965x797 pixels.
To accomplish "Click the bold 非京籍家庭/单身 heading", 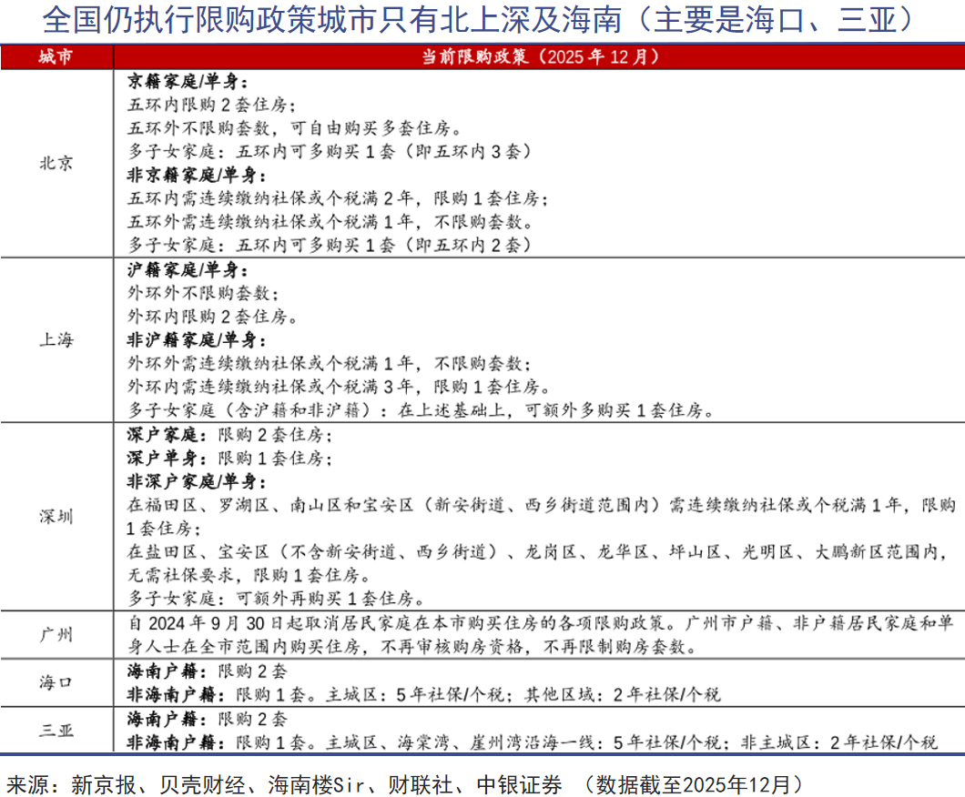I will (x=196, y=175).
